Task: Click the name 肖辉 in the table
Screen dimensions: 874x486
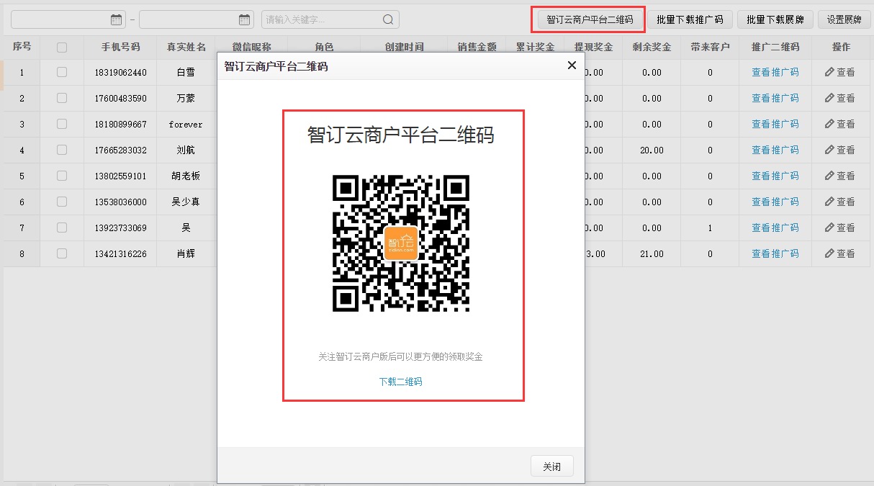Action: coord(186,254)
